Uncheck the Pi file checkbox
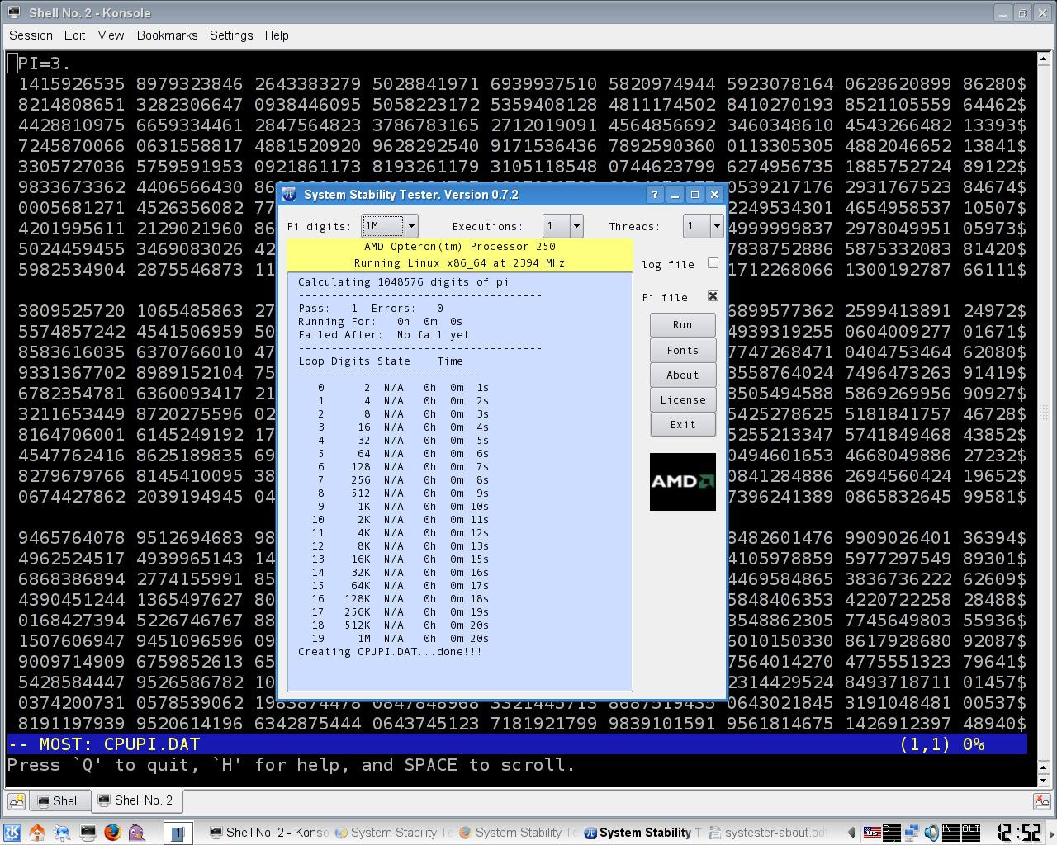 click(713, 296)
